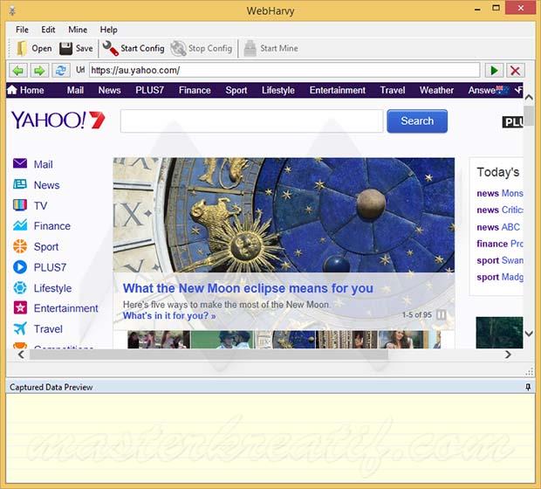541x489 pixels.
Task: Click the URL address field
Action: [x=284, y=71]
